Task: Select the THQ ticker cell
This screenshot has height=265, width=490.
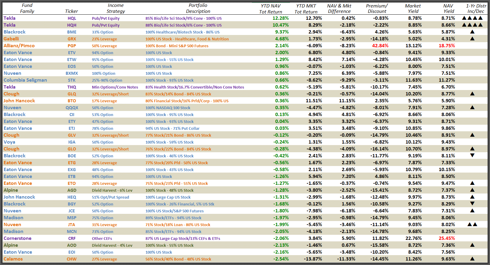Action: (72, 87)
